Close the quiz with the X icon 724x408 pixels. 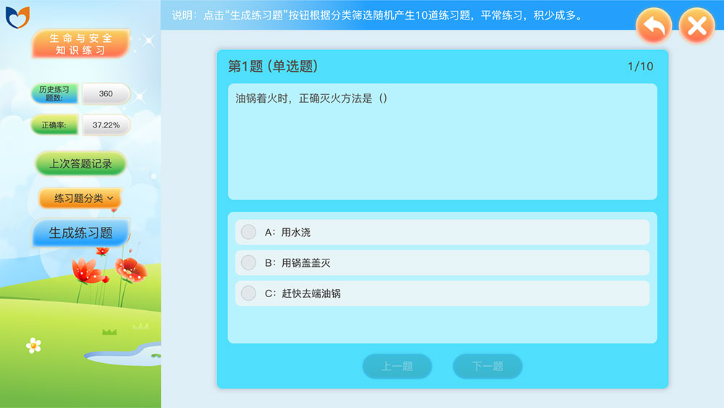[x=696, y=25]
